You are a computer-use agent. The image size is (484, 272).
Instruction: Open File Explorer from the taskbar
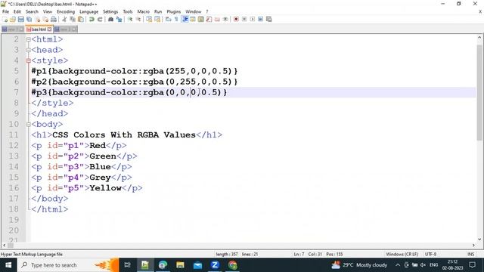(180, 265)
